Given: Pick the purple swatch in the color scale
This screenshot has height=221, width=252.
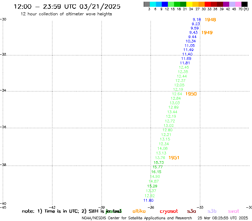Looking at the screenshot, I should 226,4.
